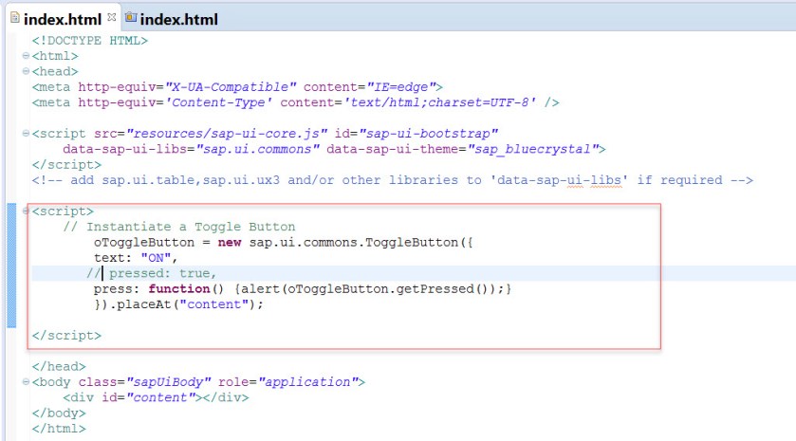796x441 pixels.
Task: Click the closing </script> tag after placeAt
Action: click(x=66, y=336)
